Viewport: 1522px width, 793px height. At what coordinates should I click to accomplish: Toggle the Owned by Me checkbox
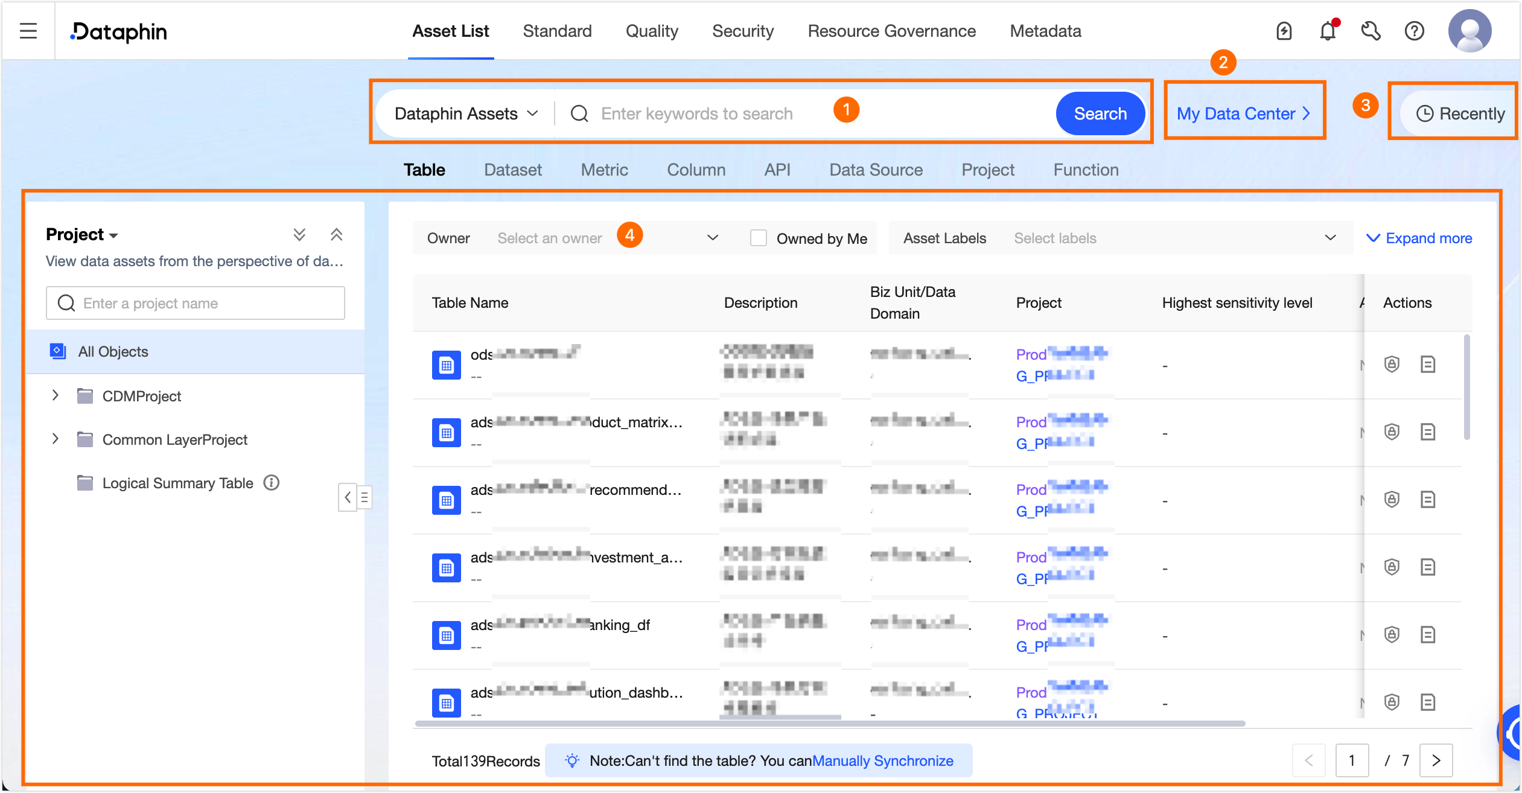pos(759,238)
